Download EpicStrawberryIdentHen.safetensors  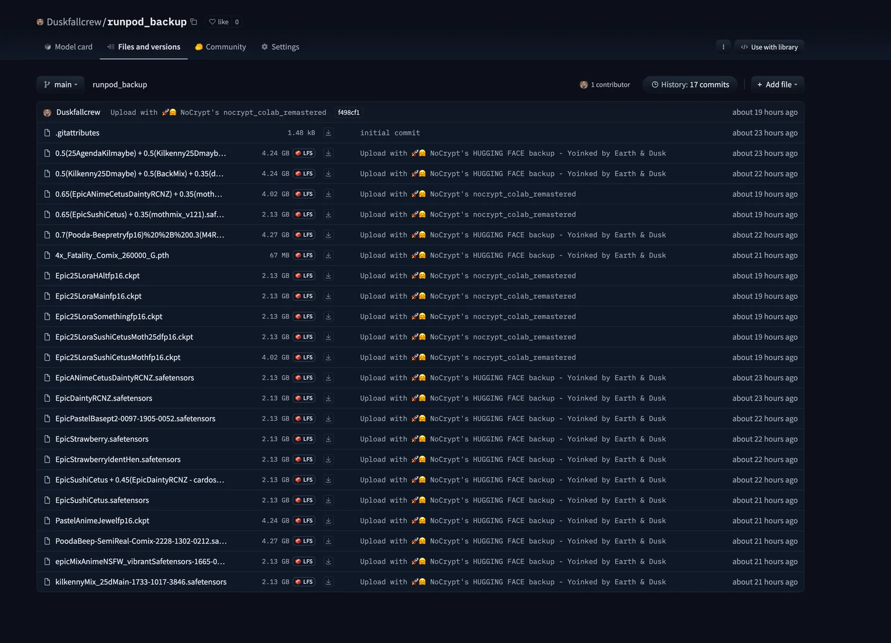328,459
